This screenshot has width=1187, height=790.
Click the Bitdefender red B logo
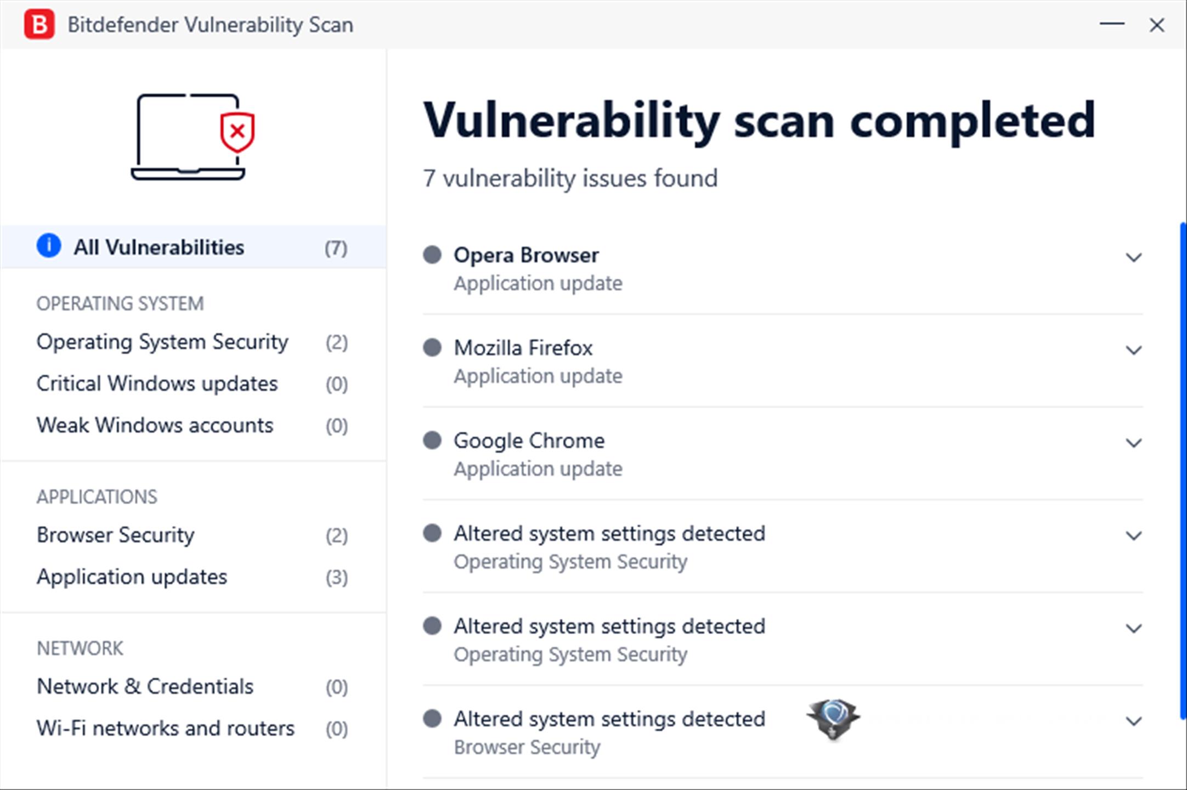39,25
